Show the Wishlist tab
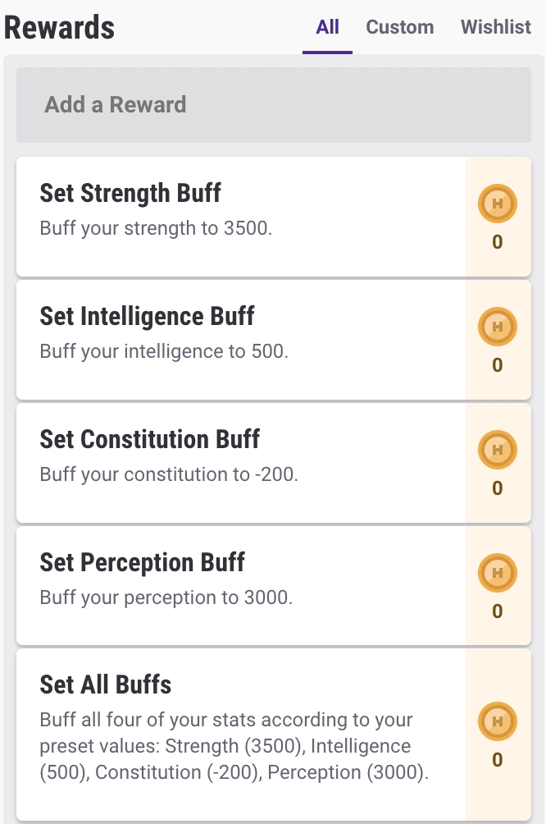Viewport: 546px width, 824px height. (496, 27)
